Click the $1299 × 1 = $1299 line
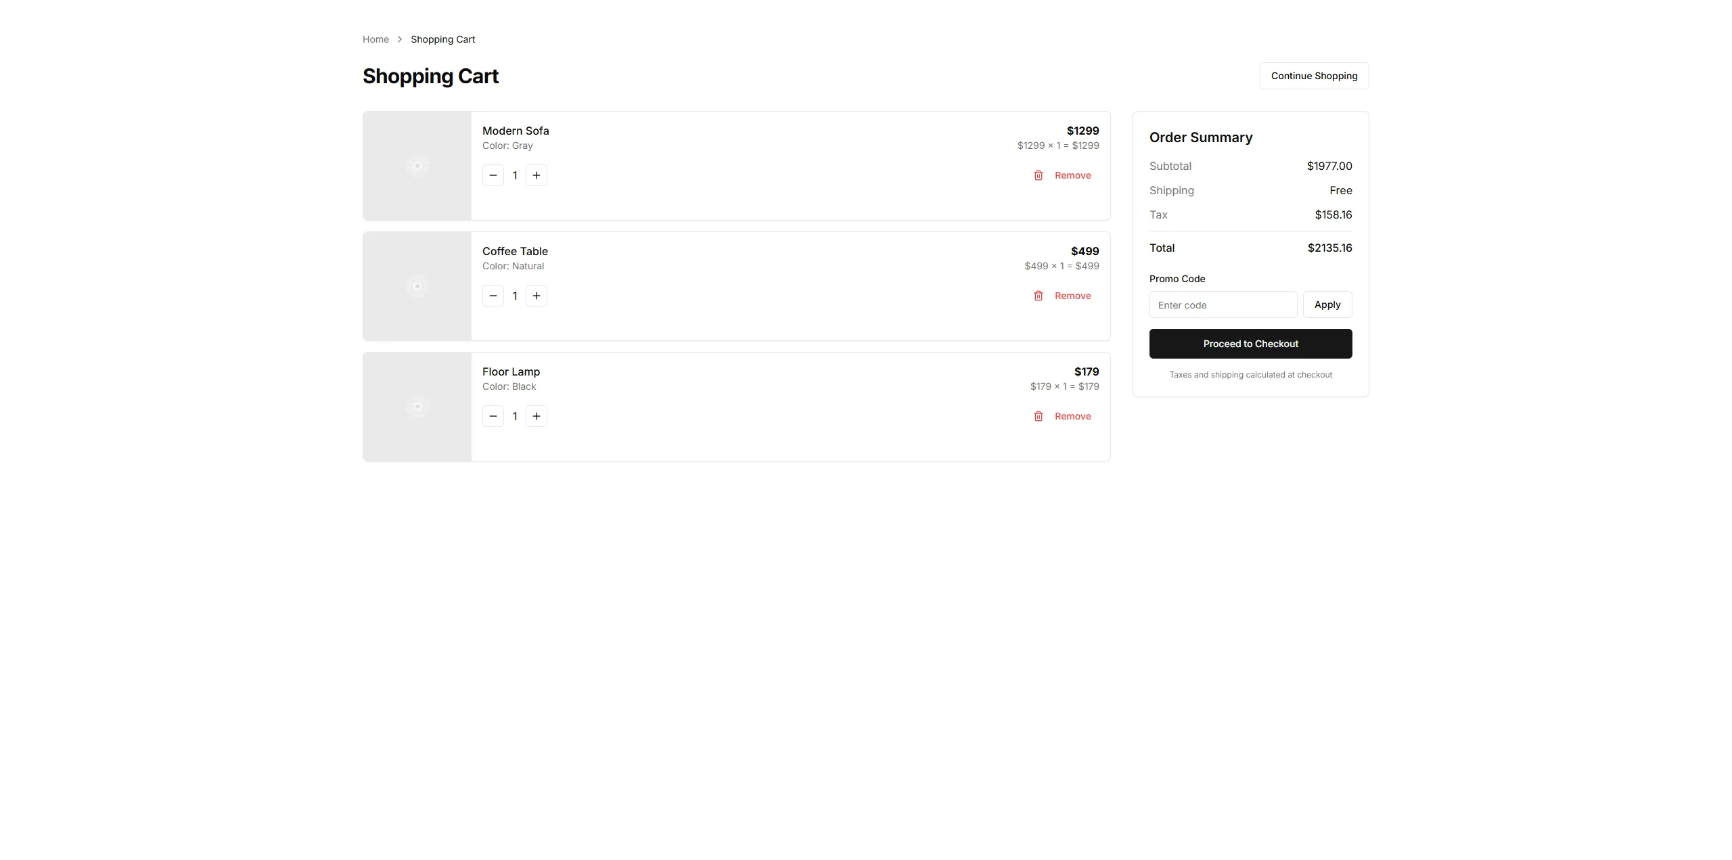This screenshot has height=860, width=1732. pos(1058,145)
